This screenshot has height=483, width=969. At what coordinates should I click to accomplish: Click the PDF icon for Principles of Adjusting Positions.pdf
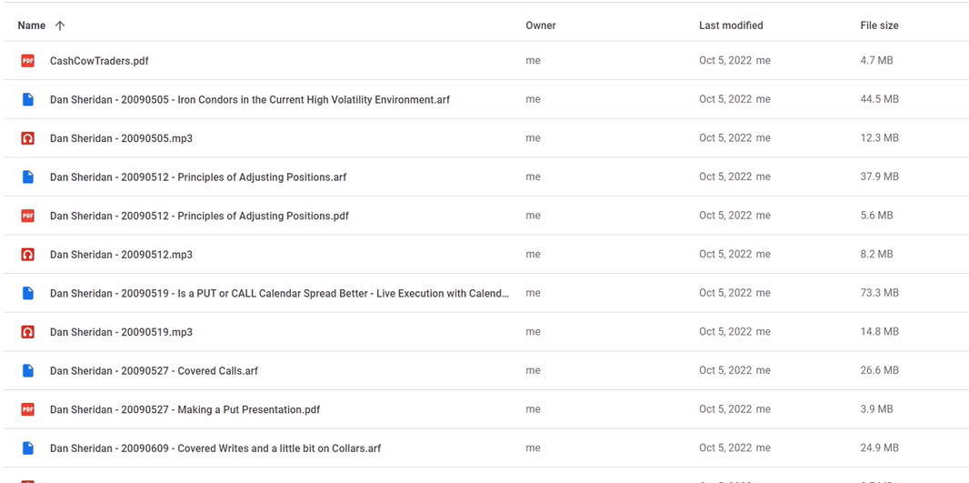click(28, 216)
